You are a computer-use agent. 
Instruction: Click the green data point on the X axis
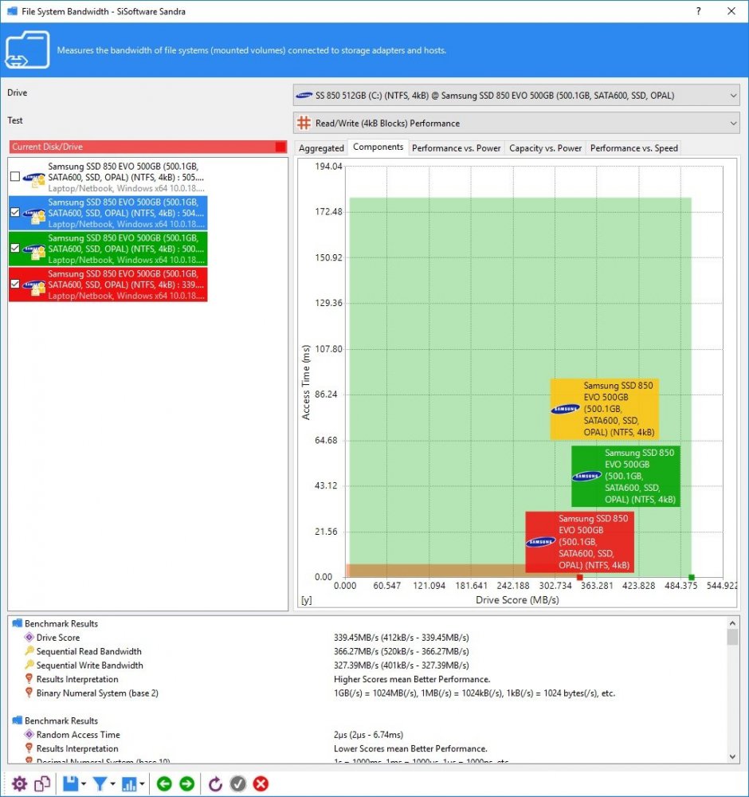691,577
